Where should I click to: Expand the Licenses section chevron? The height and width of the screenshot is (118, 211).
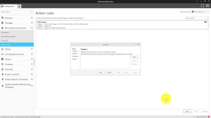(x=32, y=64)
